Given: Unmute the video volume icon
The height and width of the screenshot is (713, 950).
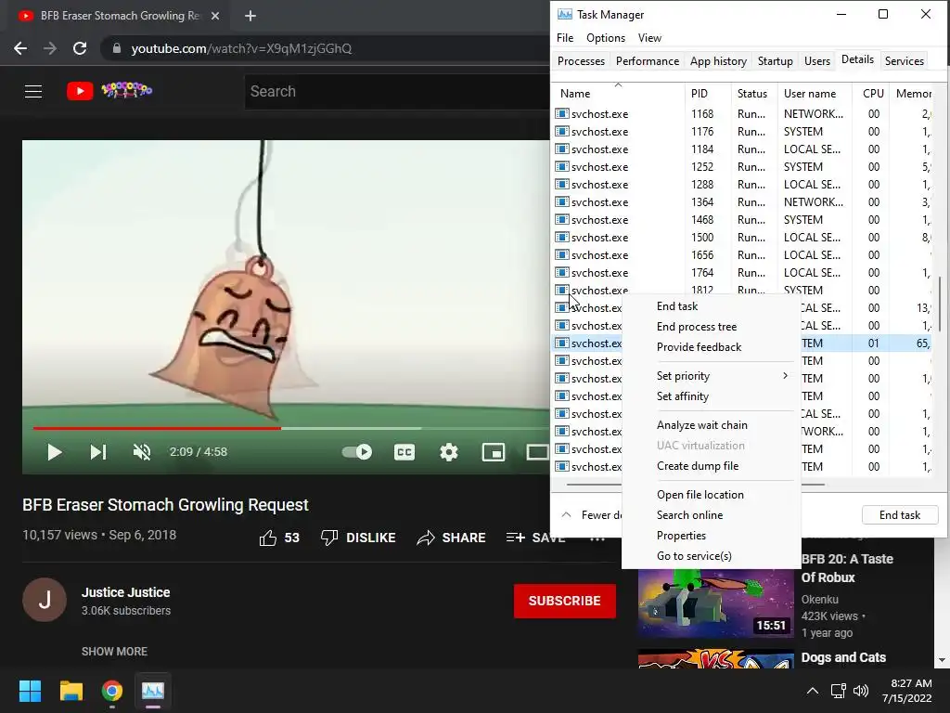Looking at the screenshot, I should (142, 452).
